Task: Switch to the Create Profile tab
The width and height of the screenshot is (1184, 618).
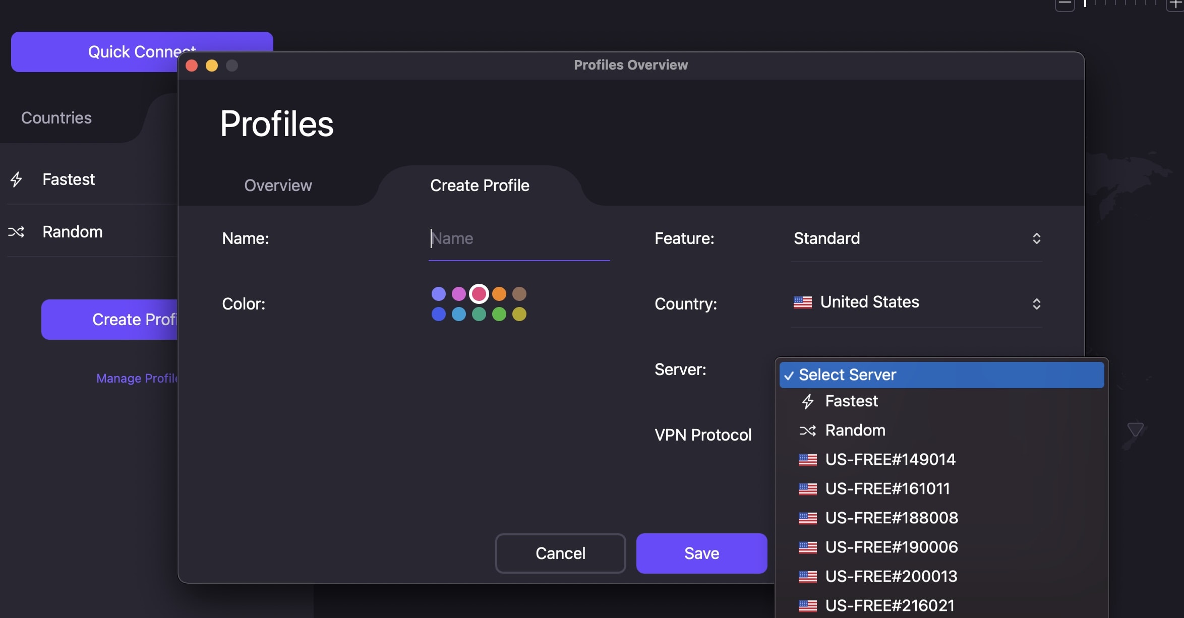Action: tap(479, 186)
